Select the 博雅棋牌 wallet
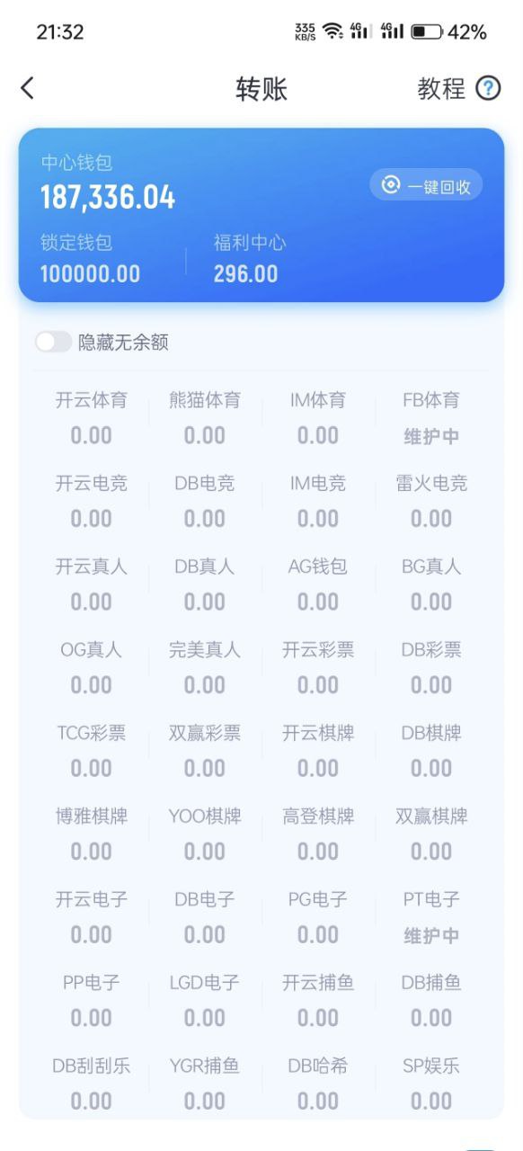Screen dimensions: 523x1151 [92, 834]
